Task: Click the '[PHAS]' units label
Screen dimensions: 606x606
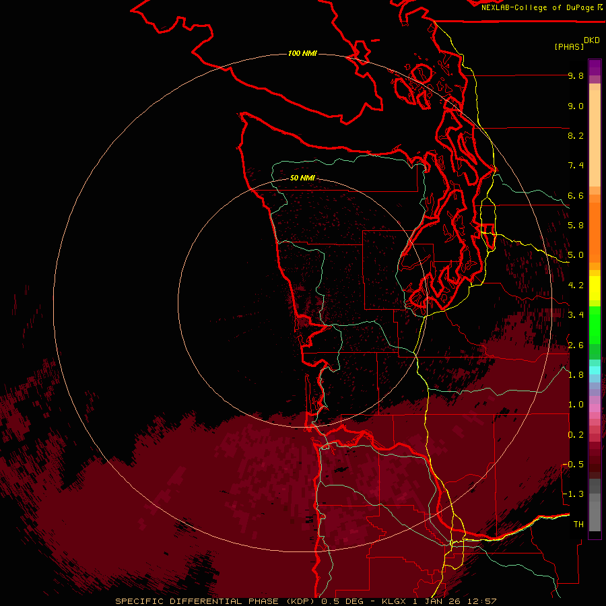Action: 569,46
